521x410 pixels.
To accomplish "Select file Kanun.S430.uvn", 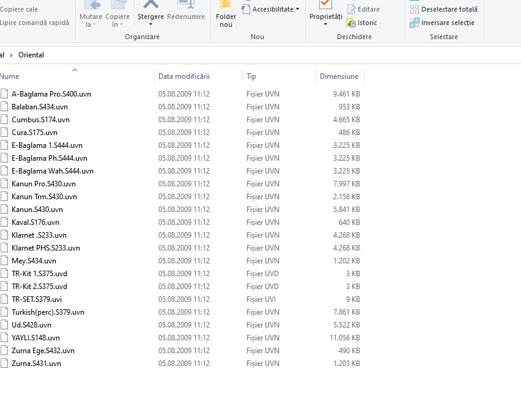I will click(37, 210).
